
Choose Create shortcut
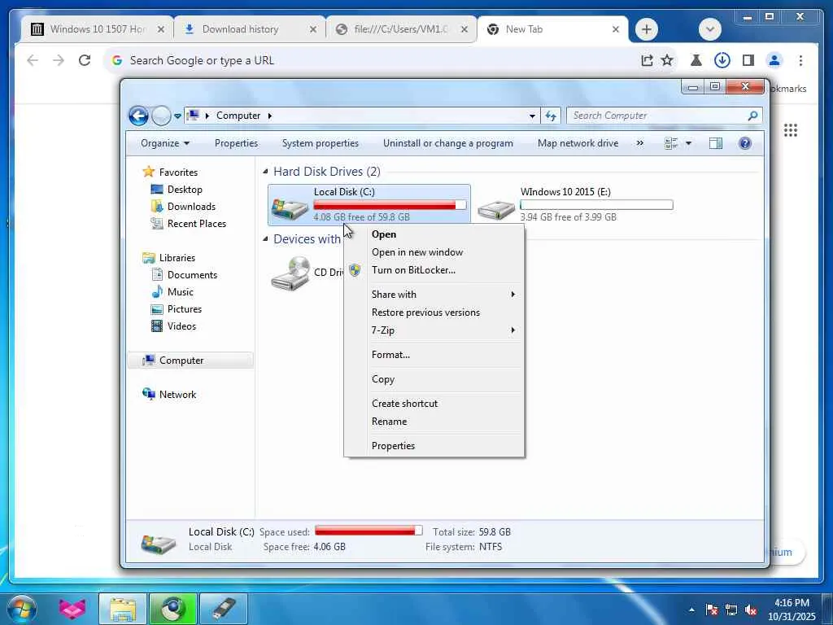coord(434,404)
